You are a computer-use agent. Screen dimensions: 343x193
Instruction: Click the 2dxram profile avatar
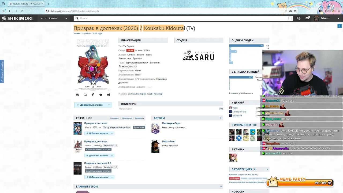[316, 18]
